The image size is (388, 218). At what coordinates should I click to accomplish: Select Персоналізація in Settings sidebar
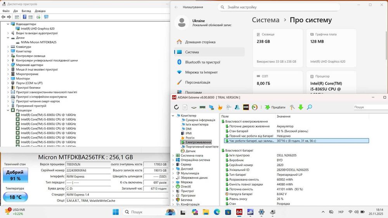[210, 82]
